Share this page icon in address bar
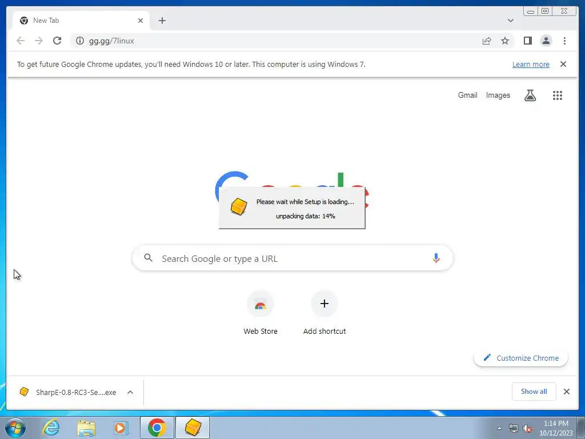 tap(487, 41)
